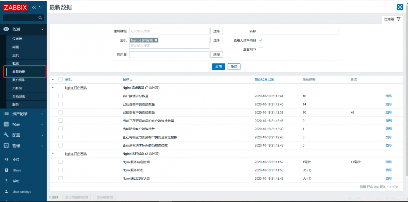This screenshot has width=408, height=202.
Task: Click the 配置 wrench icon
Action: pyautogui.click(x=6, y=135)
